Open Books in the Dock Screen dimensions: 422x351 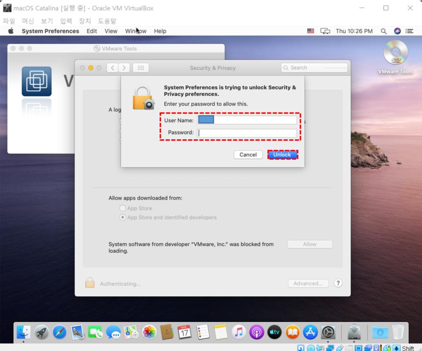[x=292, y=332]
